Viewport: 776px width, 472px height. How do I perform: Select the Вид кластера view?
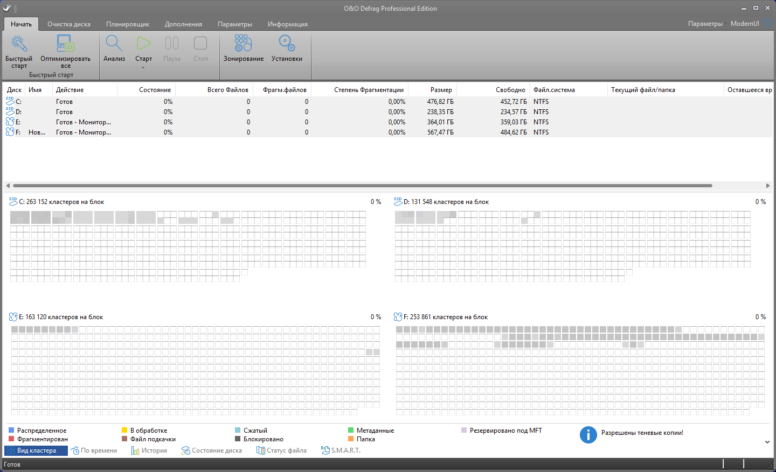tap(36, 450)
